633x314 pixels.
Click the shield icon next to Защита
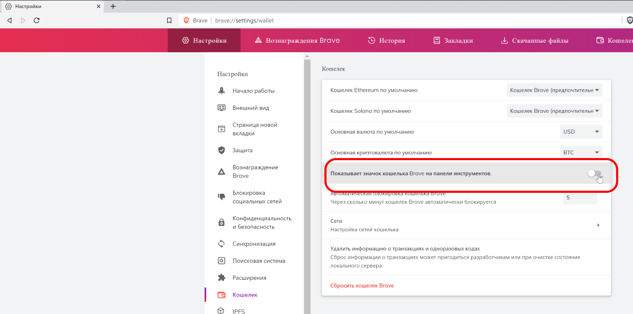click(x=222, y=150)
